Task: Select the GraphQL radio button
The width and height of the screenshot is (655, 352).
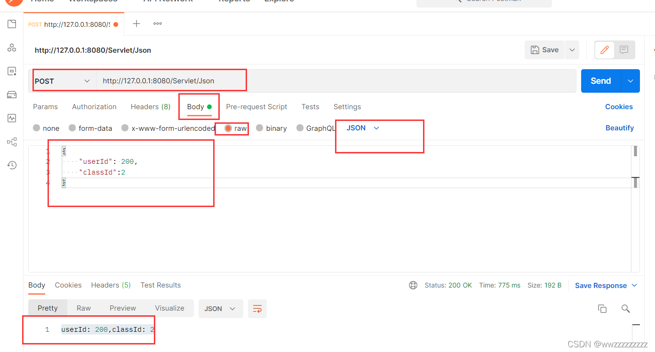Action: (300, 128)
